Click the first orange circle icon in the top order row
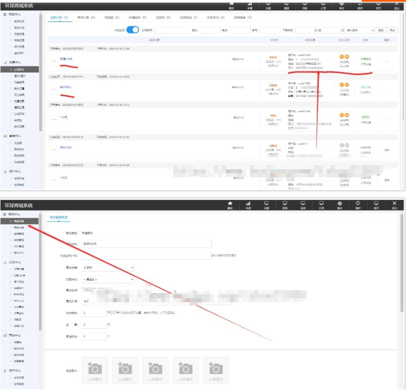Image resolution: width=406 pixels, height=390 pixels. coord(342,57)
